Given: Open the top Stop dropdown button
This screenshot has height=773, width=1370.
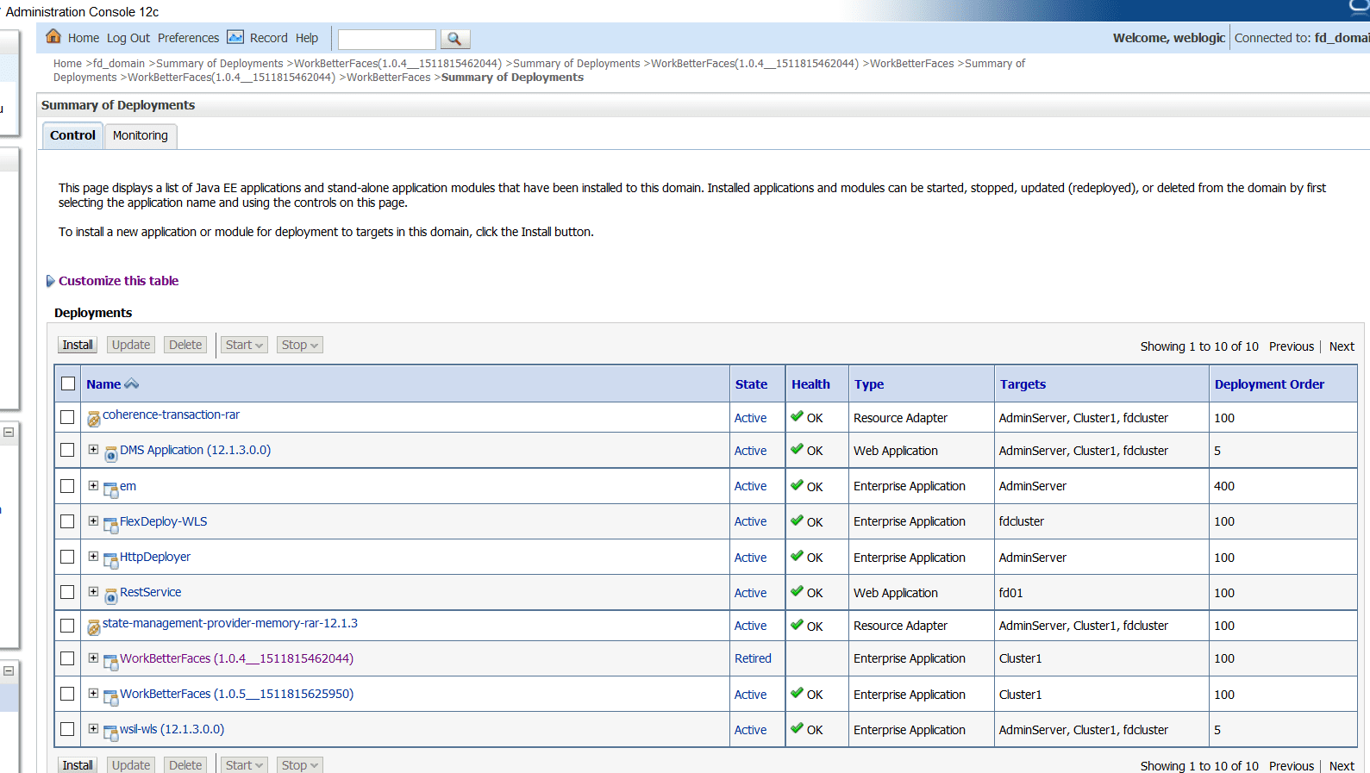Looking at the screenshot, I should (x=299, y=345).
